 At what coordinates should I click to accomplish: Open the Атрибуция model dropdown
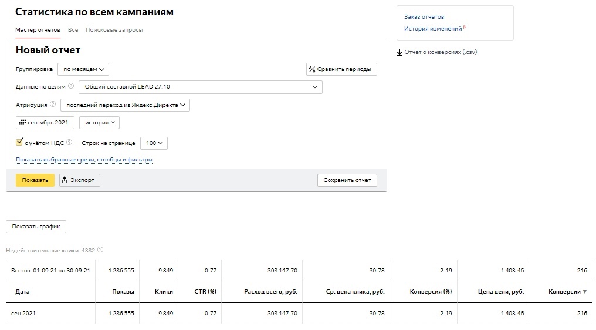(125, 105)
